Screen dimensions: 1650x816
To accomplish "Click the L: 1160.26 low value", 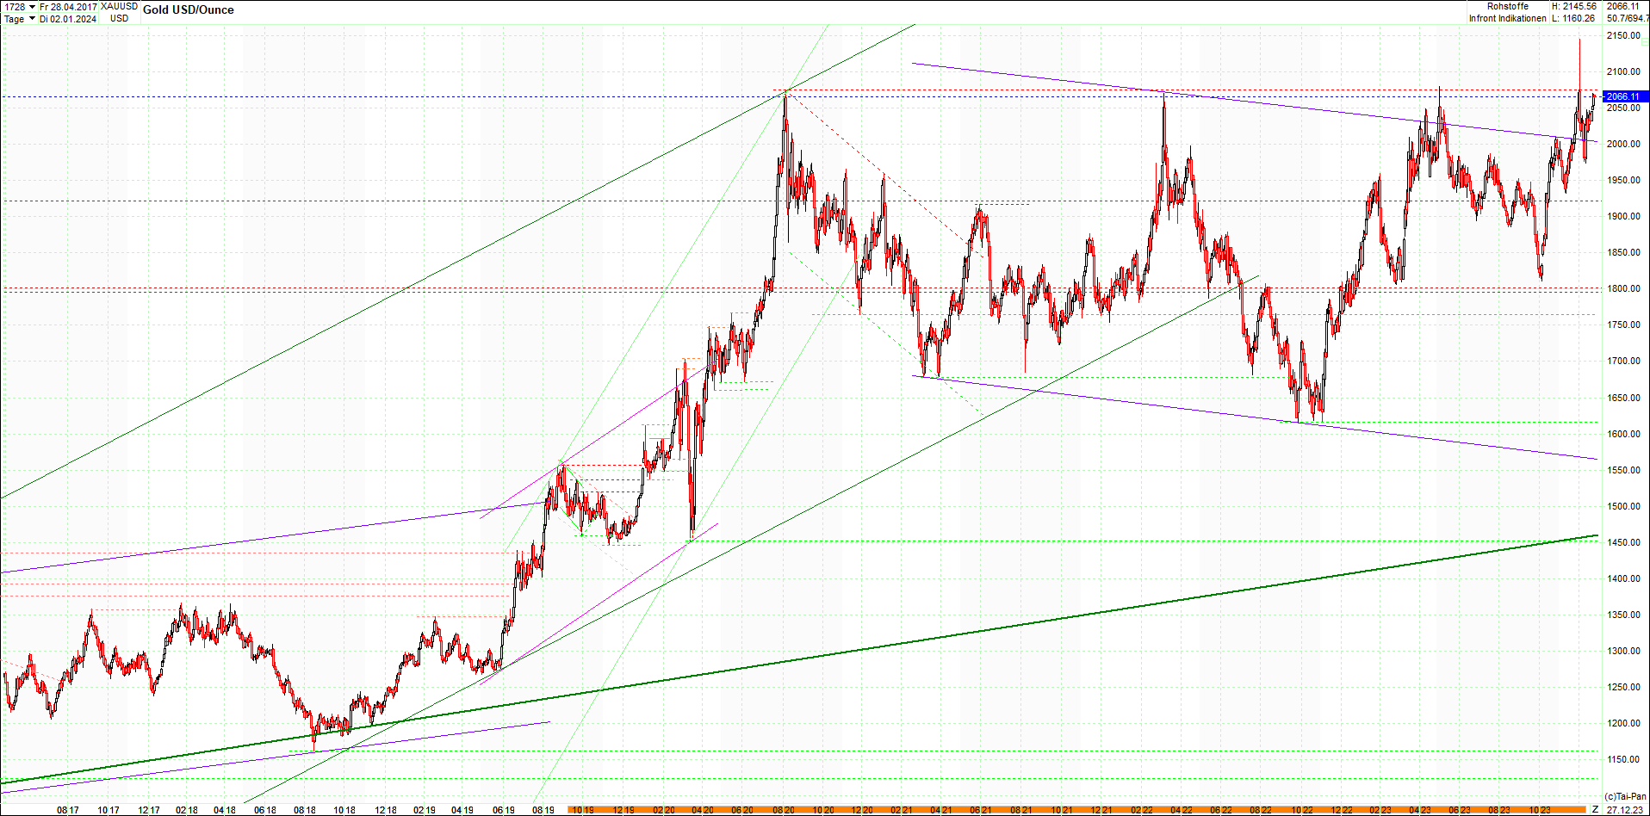I will (1574, 18).
